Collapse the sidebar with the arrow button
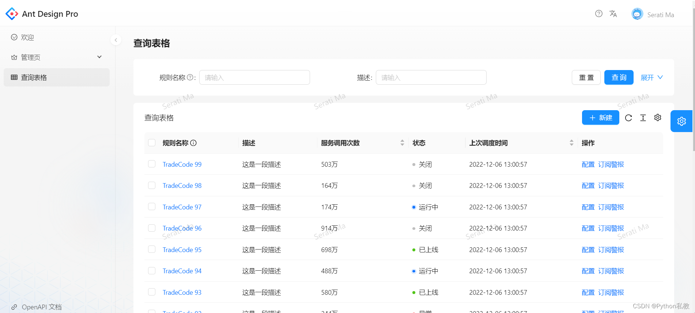This screenshot has width=695, height=313. click(116, 40)
